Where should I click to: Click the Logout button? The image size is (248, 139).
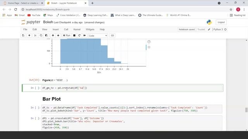coord(221,22)
